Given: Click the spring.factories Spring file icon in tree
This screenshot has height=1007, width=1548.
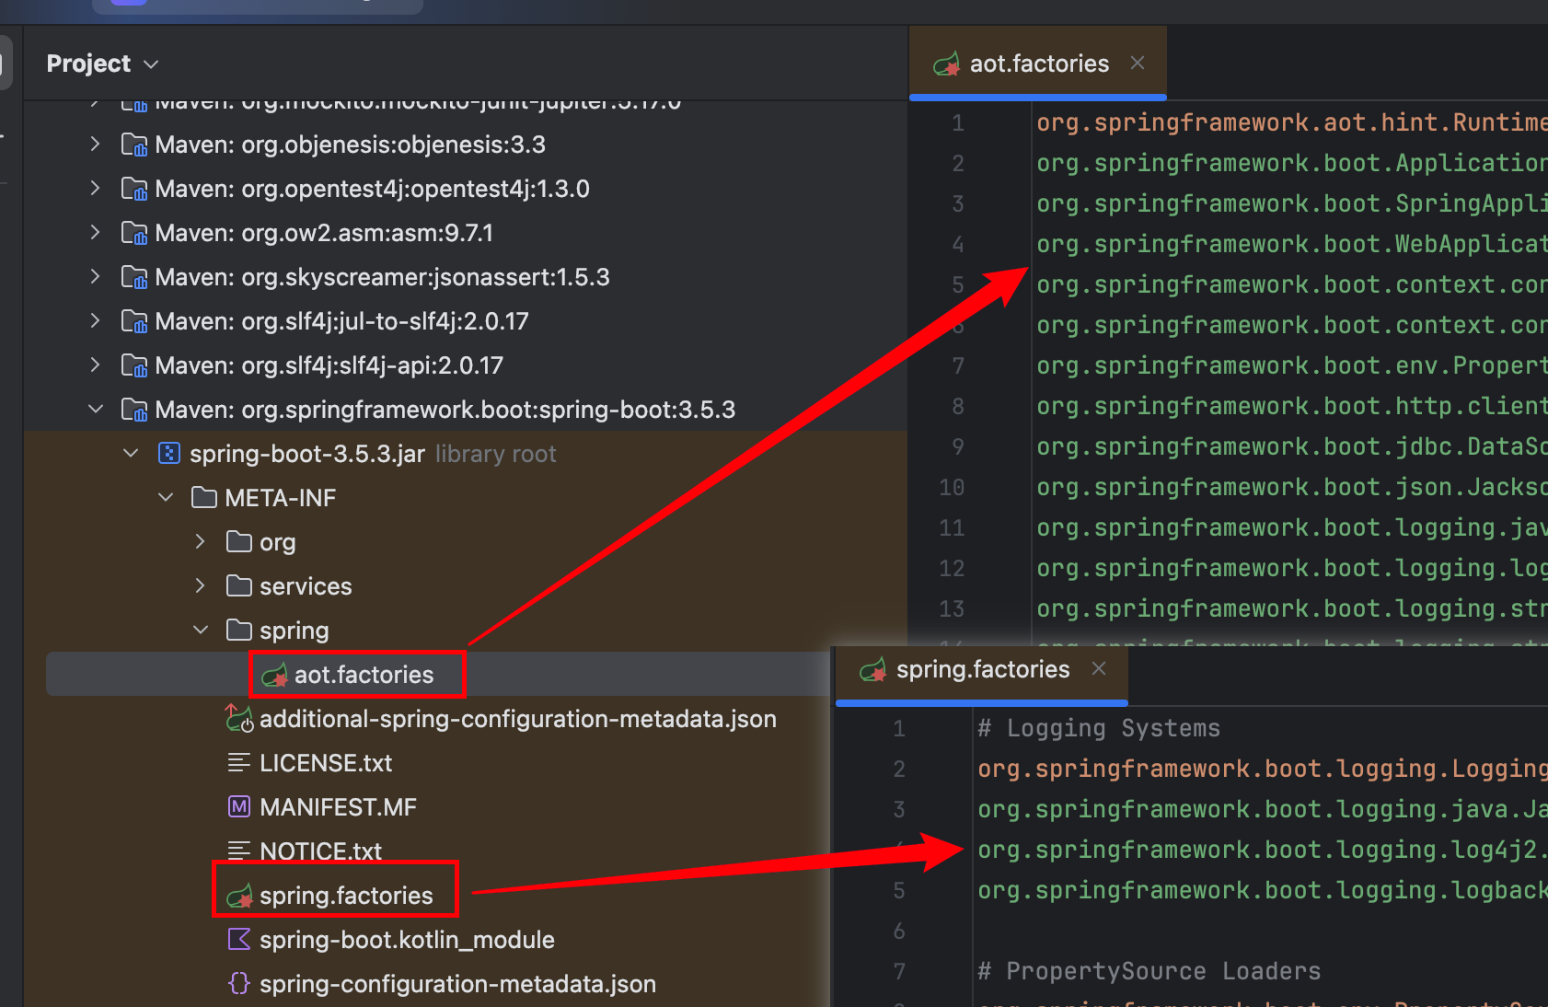Looking at the screenshot, I should (x=239, y=896).
